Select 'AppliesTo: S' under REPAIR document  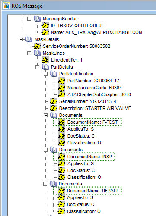80,197
